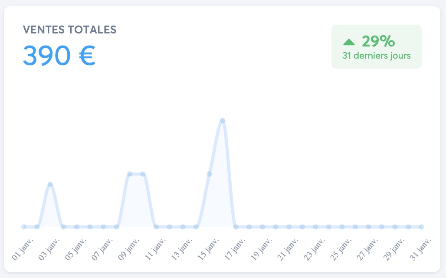Select the 09 janv. plateau data point
Image resolution: width=446 pixels, height=278 pixels.
[x=130, y=174]
